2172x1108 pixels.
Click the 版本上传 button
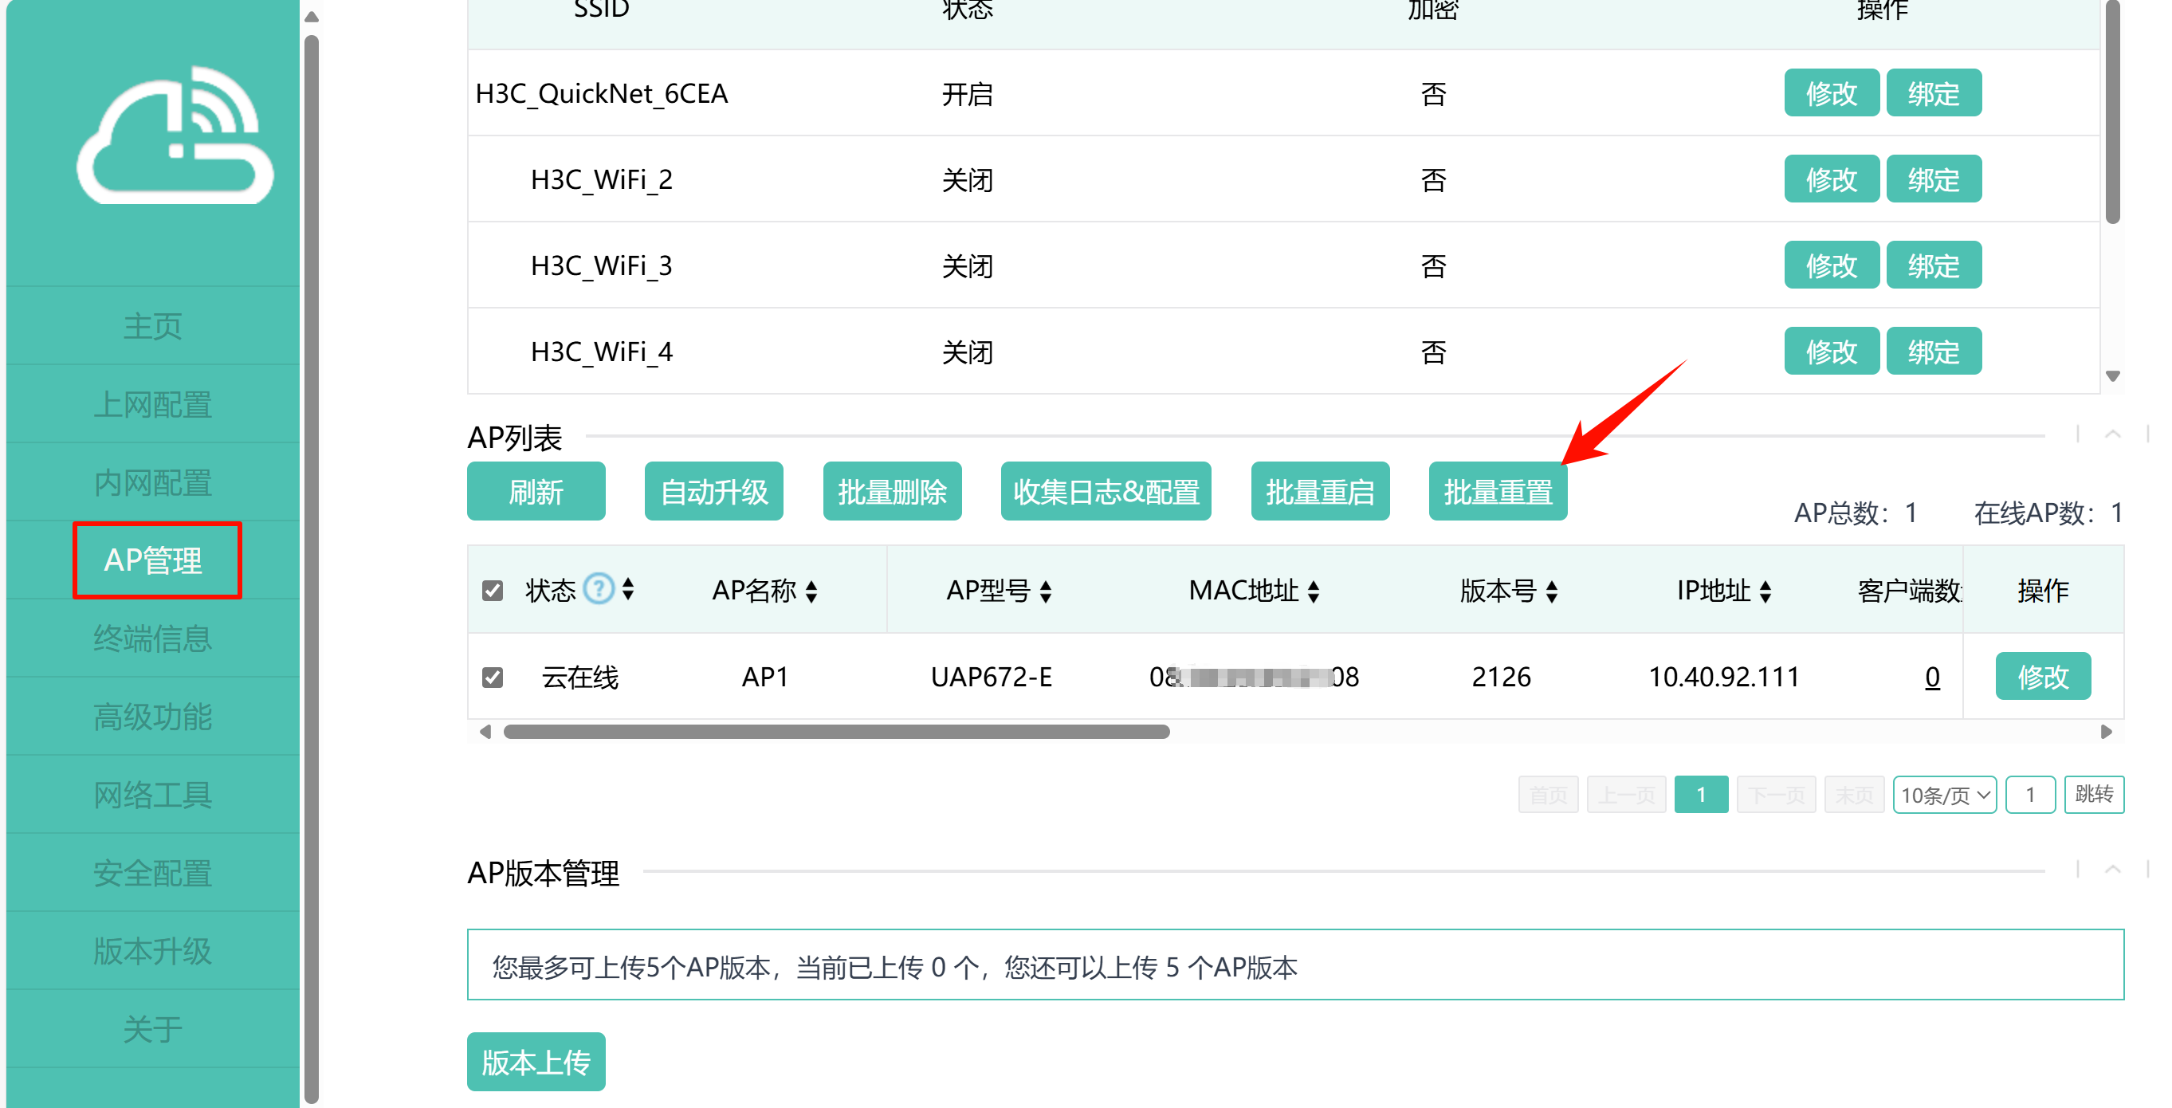536,1062
